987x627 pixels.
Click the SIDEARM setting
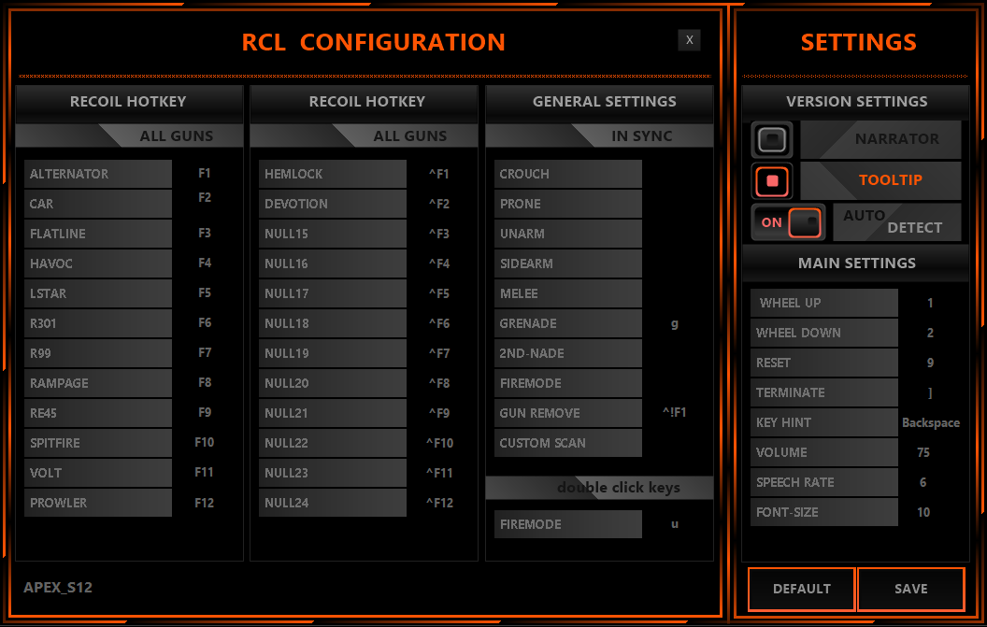(567, 264)
